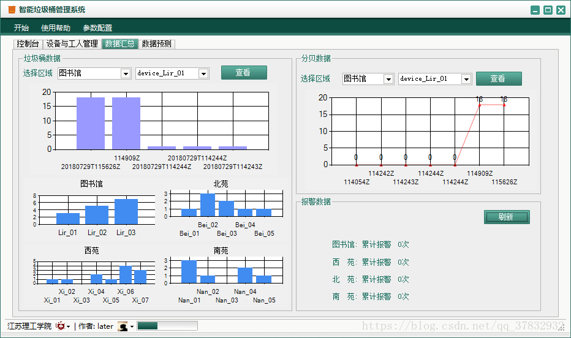Click the 114054Z axis label on line chart

pos(357,182)
